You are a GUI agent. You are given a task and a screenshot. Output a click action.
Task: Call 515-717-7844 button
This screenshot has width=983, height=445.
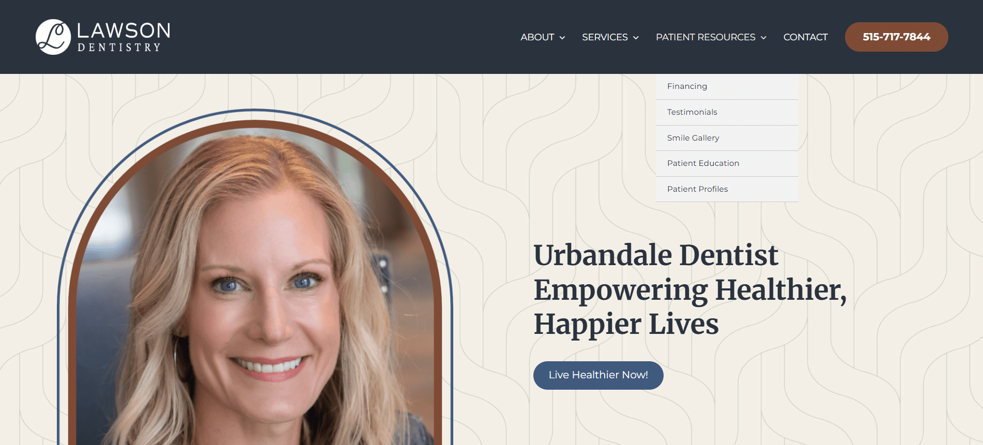[896, 37]
